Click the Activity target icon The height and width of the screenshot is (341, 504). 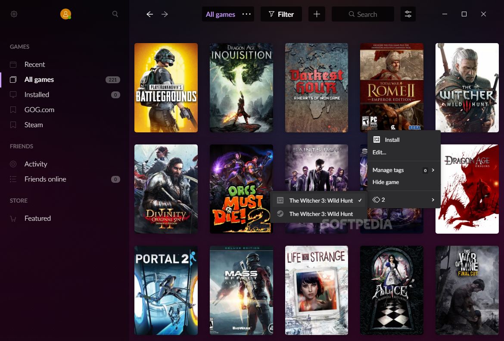pyautogui.click(x=13, y=164)
